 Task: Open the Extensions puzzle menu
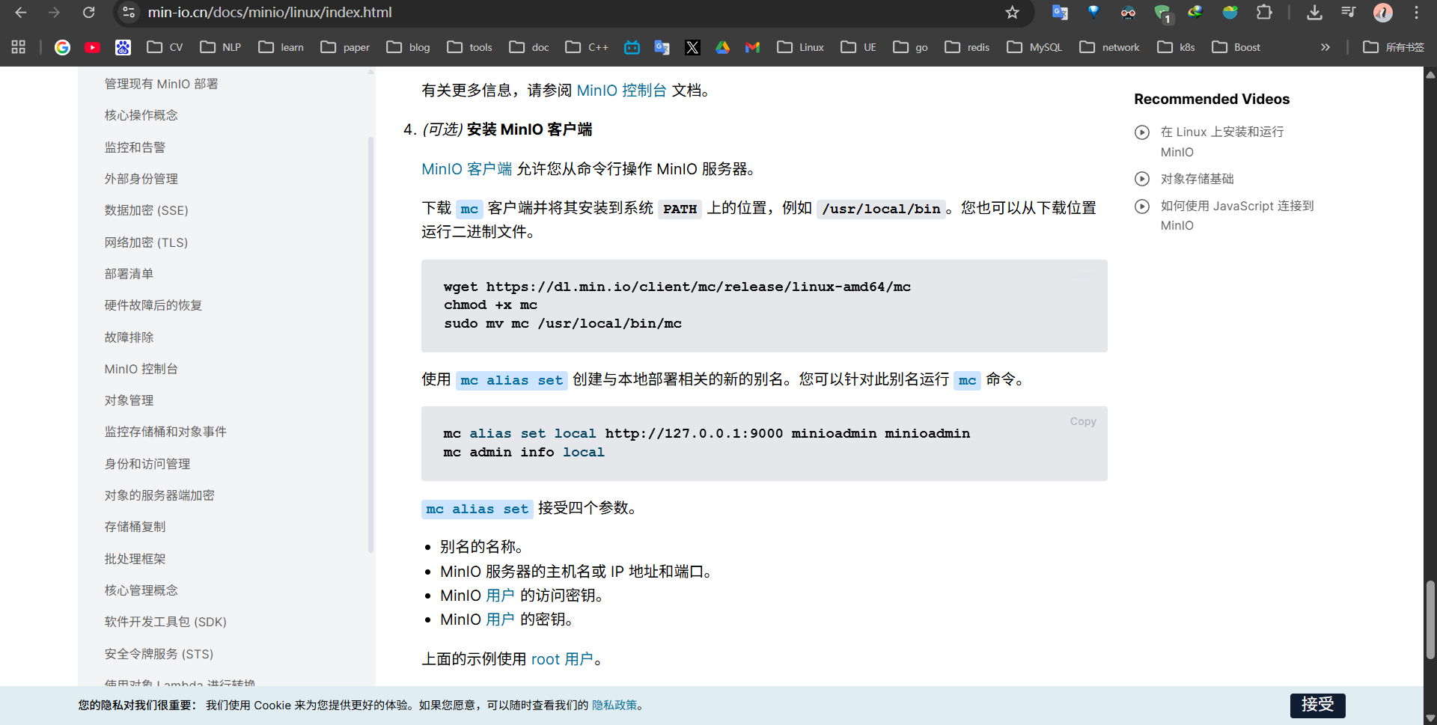[x=1264, y=13]
